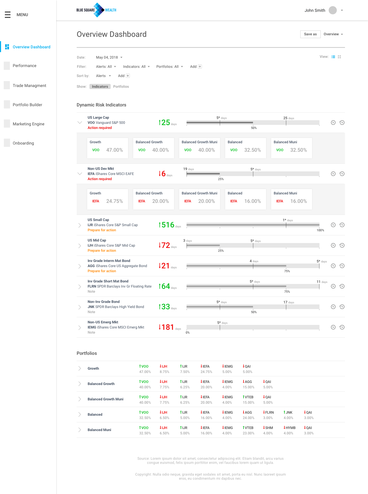This screenshot has width=368, height=494.
Task: Open the history icon in the AGG Aggregate Bond row
Action: point(342,266)
